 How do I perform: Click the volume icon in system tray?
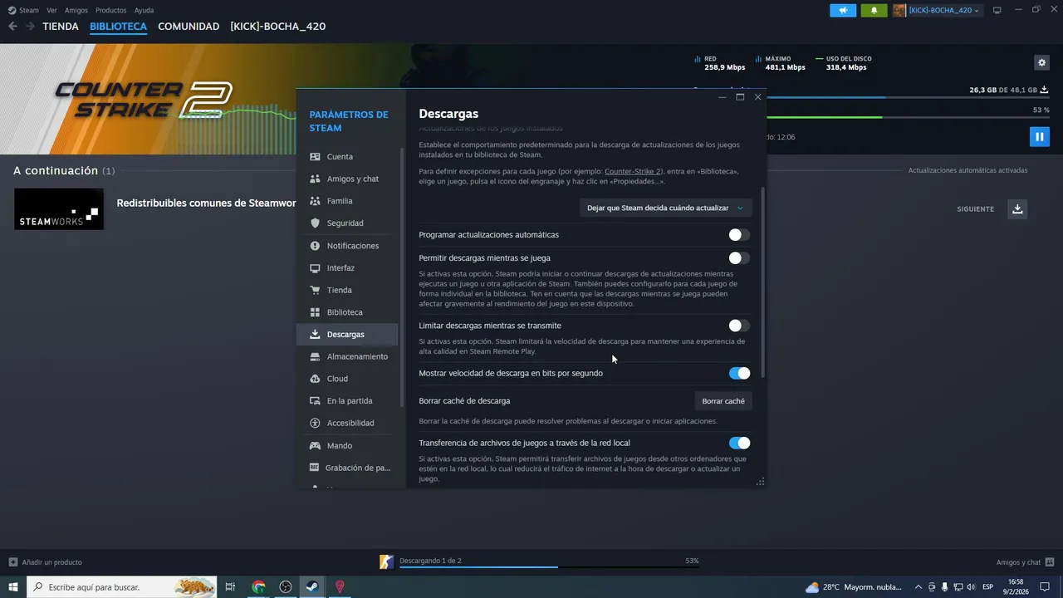[x=972, y=587]
